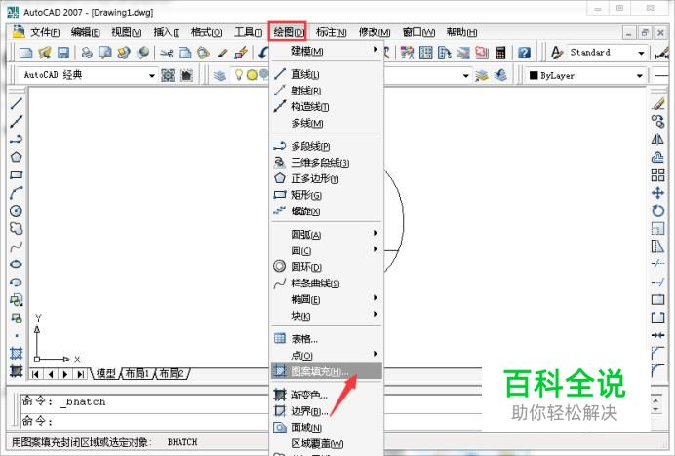The image size is (675, 456).
Task: Open the 修改(M) menu
Action: coord(375,32)
